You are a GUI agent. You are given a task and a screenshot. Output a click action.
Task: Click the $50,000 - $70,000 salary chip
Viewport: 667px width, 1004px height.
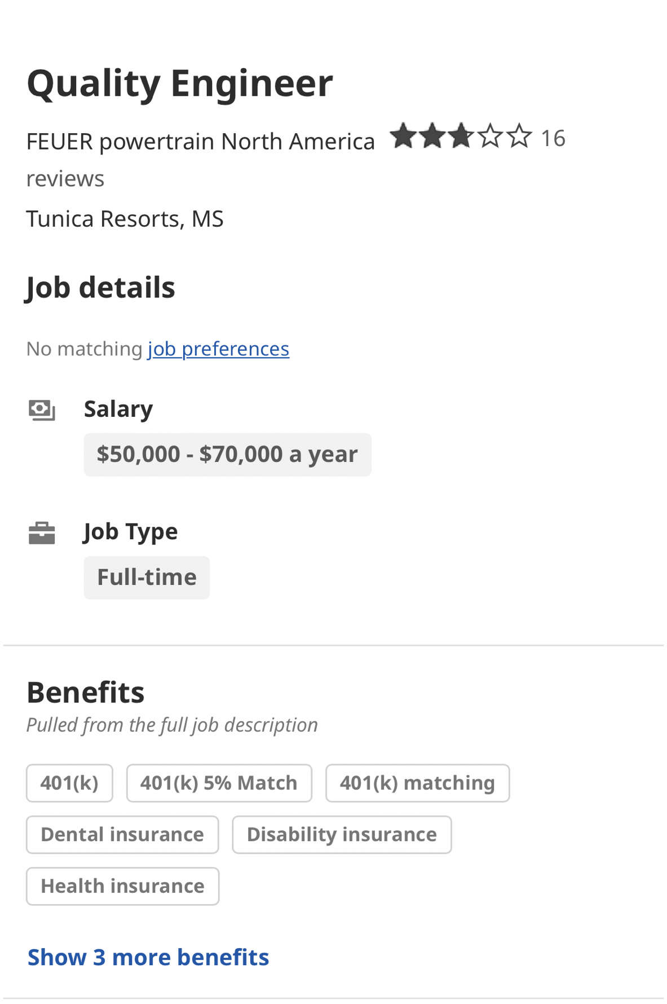[x=227, y=455]
